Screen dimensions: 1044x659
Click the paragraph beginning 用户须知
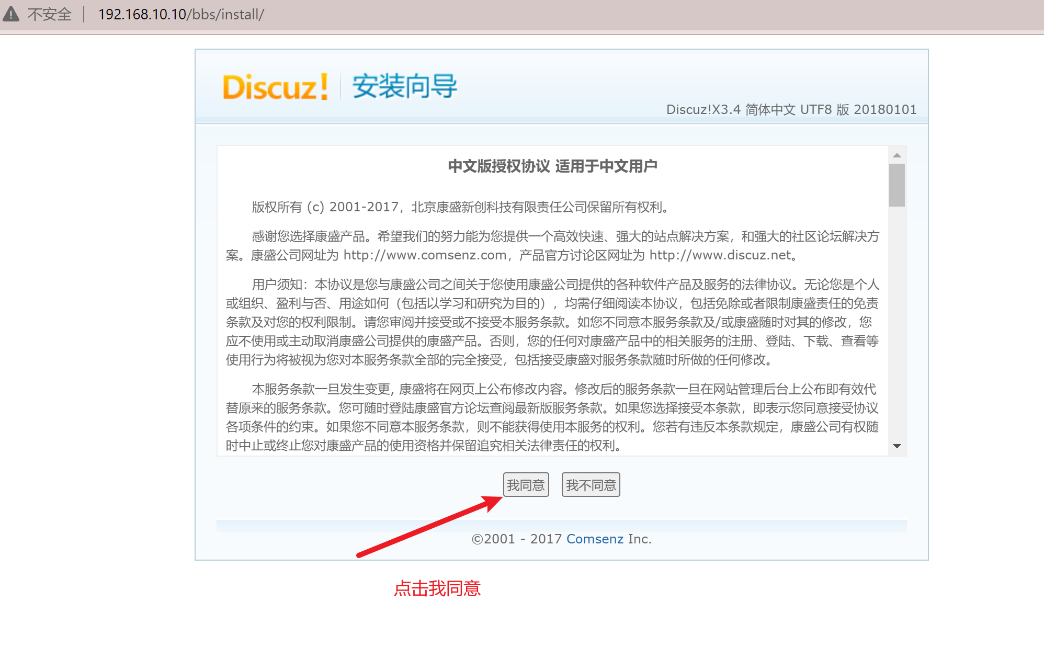click(x=552, y=322)
